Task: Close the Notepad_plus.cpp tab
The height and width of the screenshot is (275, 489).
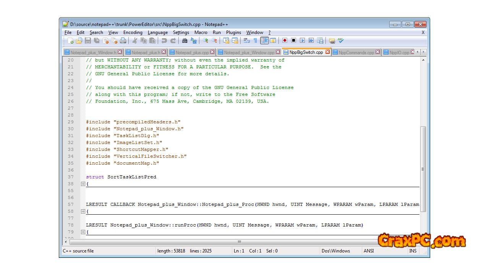Action: [x=212, y=52]
